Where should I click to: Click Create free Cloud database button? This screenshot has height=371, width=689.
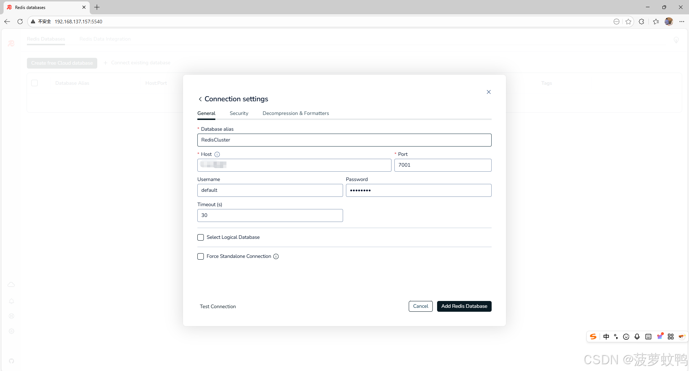tap(62, 63)
